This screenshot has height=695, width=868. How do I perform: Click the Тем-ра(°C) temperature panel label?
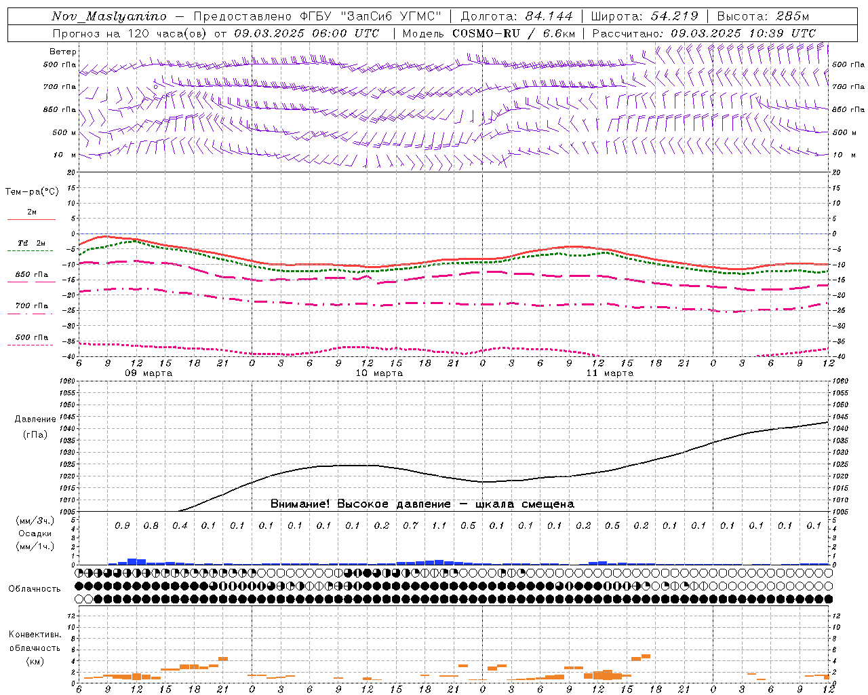pyautogui.click(x=32, y=192)
